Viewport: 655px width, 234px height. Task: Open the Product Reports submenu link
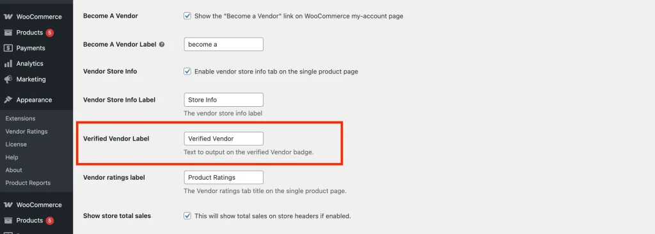pos(28,183)
